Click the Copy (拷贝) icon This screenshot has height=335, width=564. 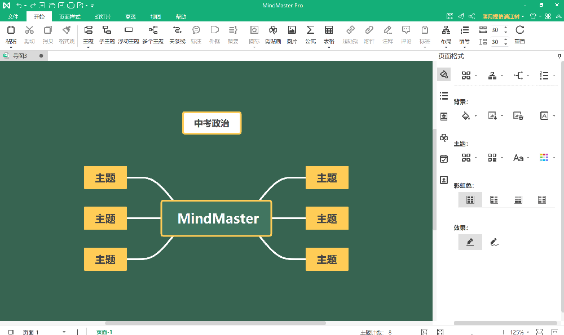coord(48,30)
